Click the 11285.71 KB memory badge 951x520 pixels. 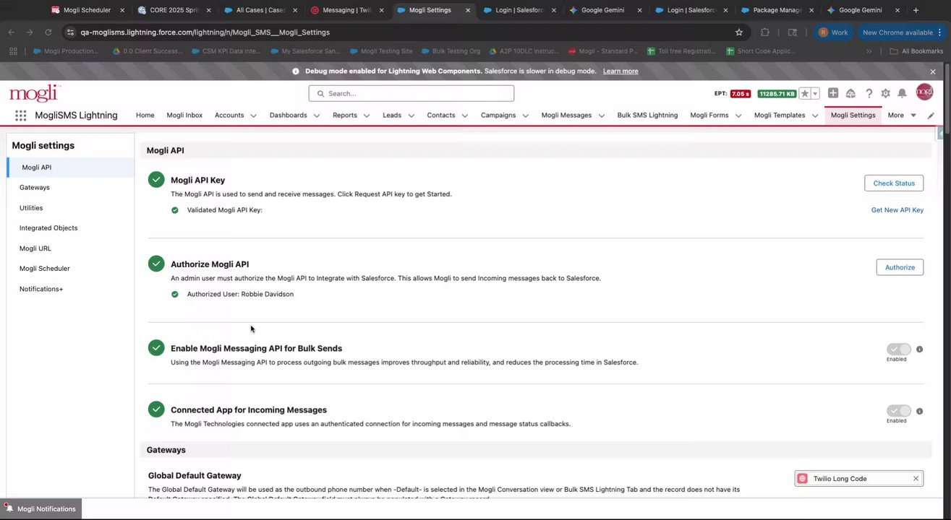tap(777, 94)
